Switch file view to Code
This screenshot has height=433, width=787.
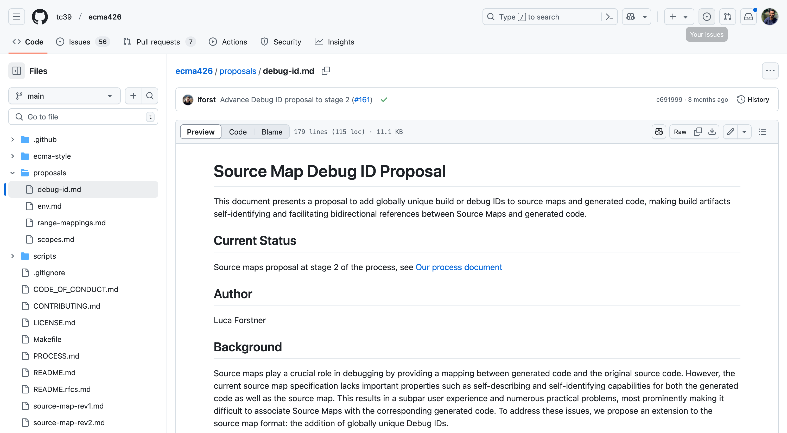[x=238, y=132]
